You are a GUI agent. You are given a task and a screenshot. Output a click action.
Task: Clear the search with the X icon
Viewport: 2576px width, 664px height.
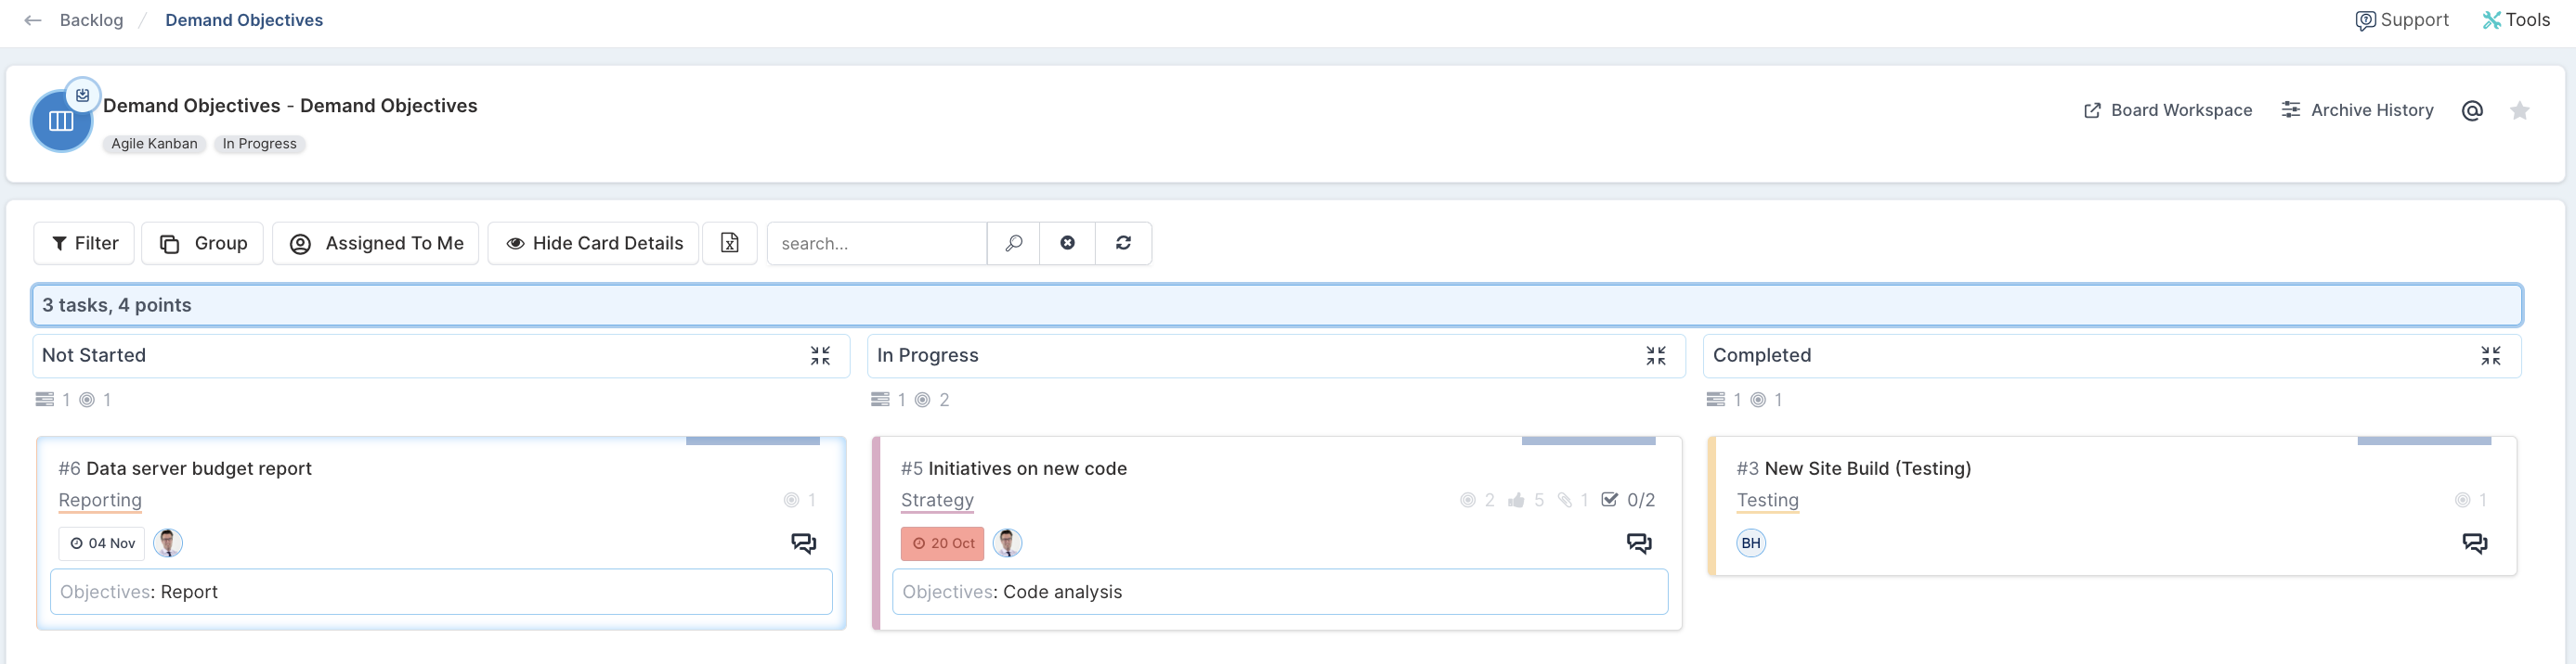tap(1068, 244)
